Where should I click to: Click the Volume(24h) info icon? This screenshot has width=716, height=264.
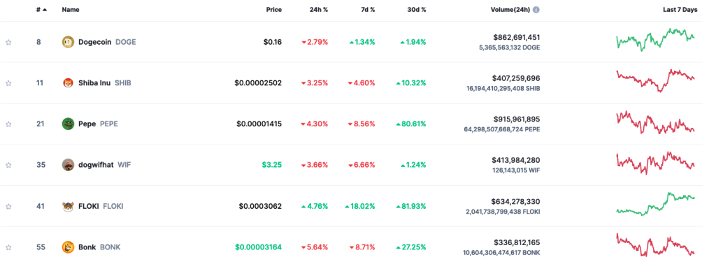tap(536, 10)
